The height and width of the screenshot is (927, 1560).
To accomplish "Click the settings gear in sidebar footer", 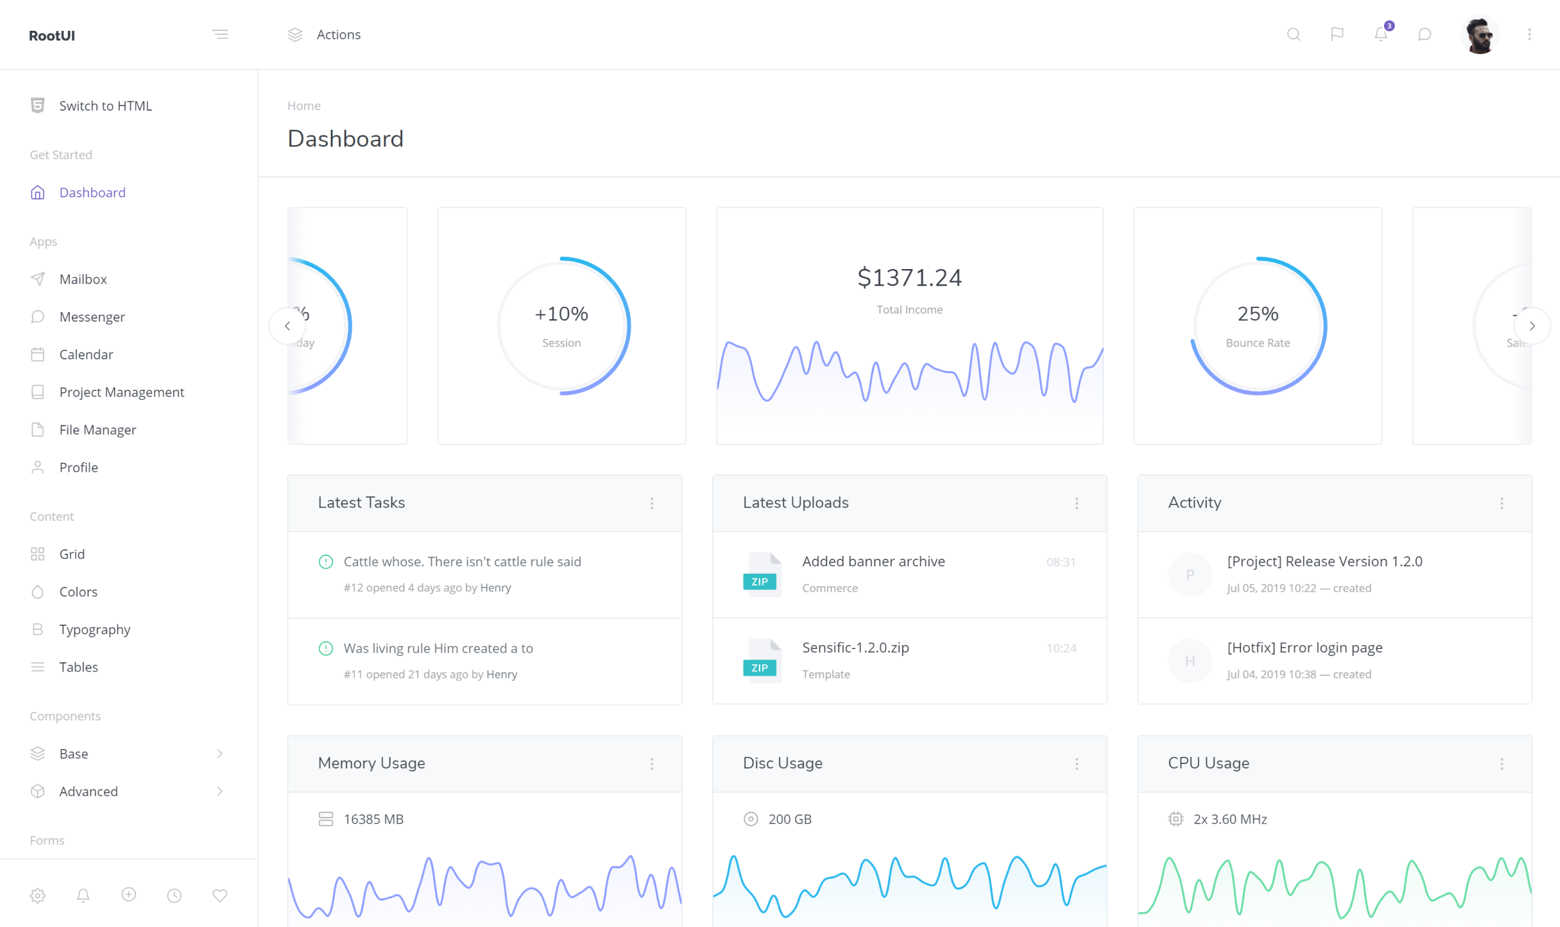I will click(x=38, y=895).
